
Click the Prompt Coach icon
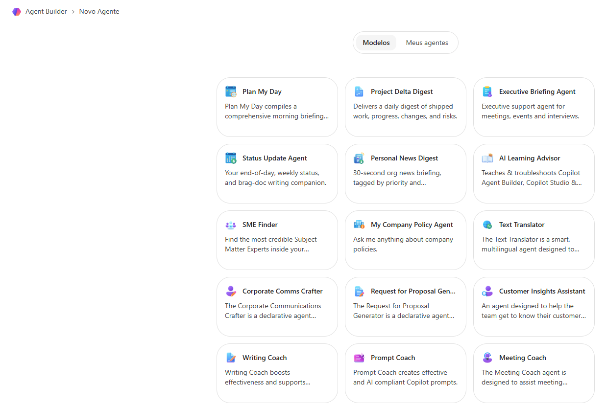coord(359,358)
